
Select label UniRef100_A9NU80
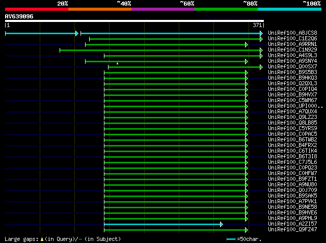coord(292,185)
